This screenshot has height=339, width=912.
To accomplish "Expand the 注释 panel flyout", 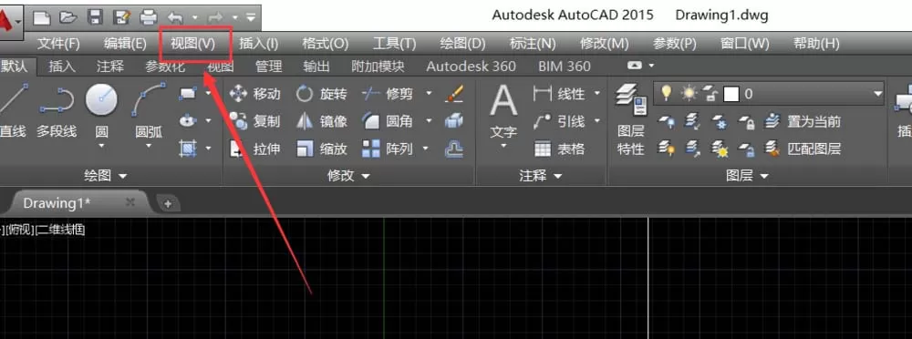I will [x=558, y=176].
